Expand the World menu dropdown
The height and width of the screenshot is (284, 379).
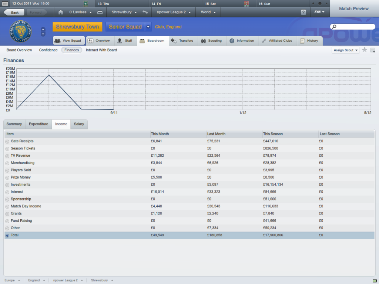point(208,12)
